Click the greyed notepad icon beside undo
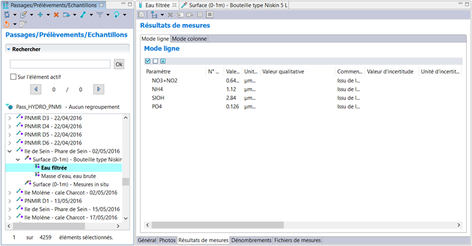This screenshot has height=246, width=472. pos(23,24)
